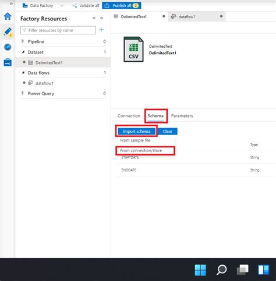
Task: Click the Clear button
Action: pyautogui.click(x=168, y=131)
